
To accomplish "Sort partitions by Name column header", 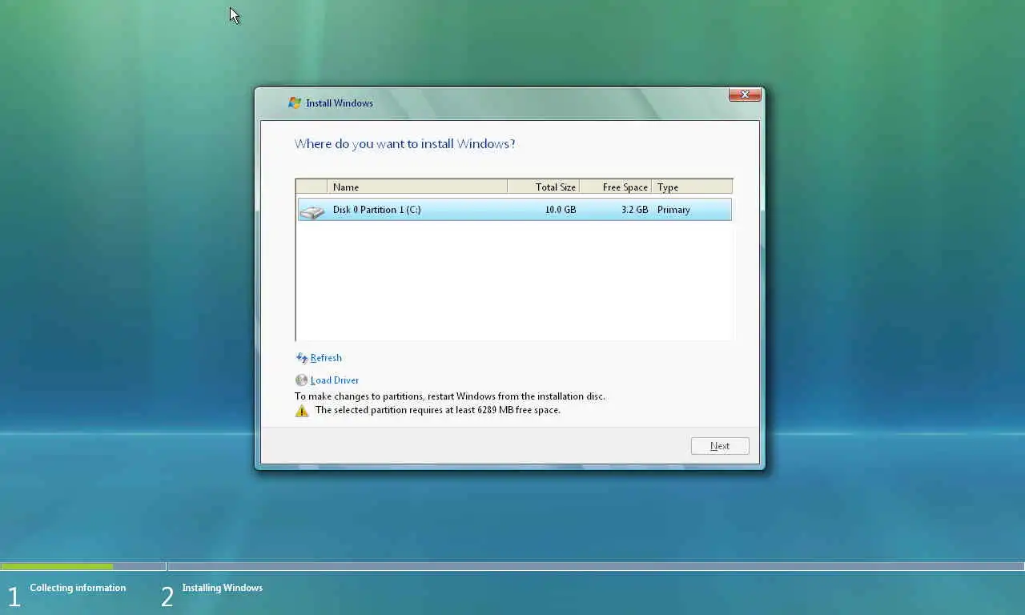I will coord(417,187).
